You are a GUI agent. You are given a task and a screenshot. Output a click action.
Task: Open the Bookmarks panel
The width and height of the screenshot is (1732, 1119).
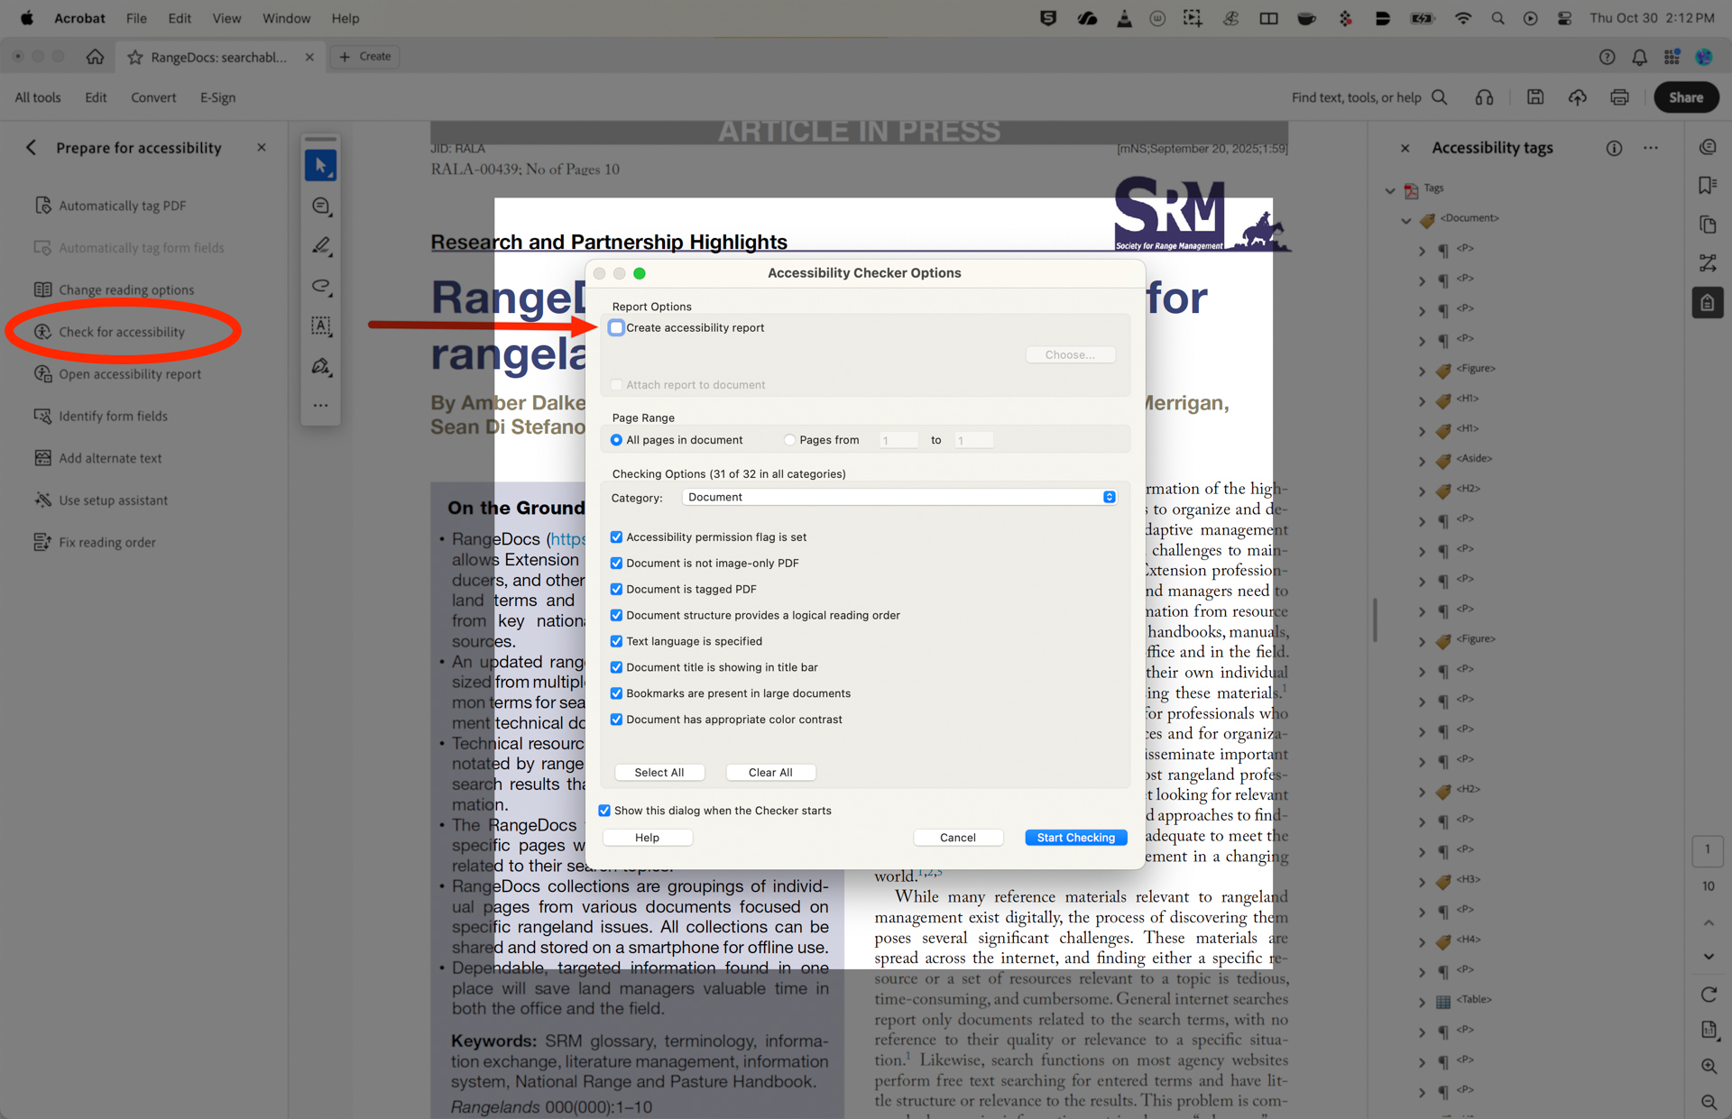point(1707,185)
